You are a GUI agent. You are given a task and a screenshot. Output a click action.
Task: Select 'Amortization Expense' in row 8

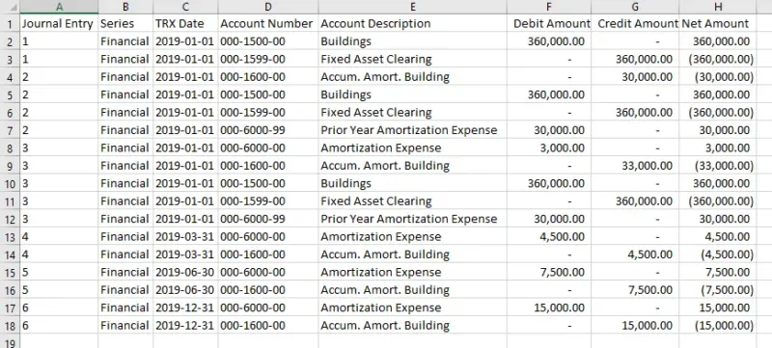coord(413,147)
